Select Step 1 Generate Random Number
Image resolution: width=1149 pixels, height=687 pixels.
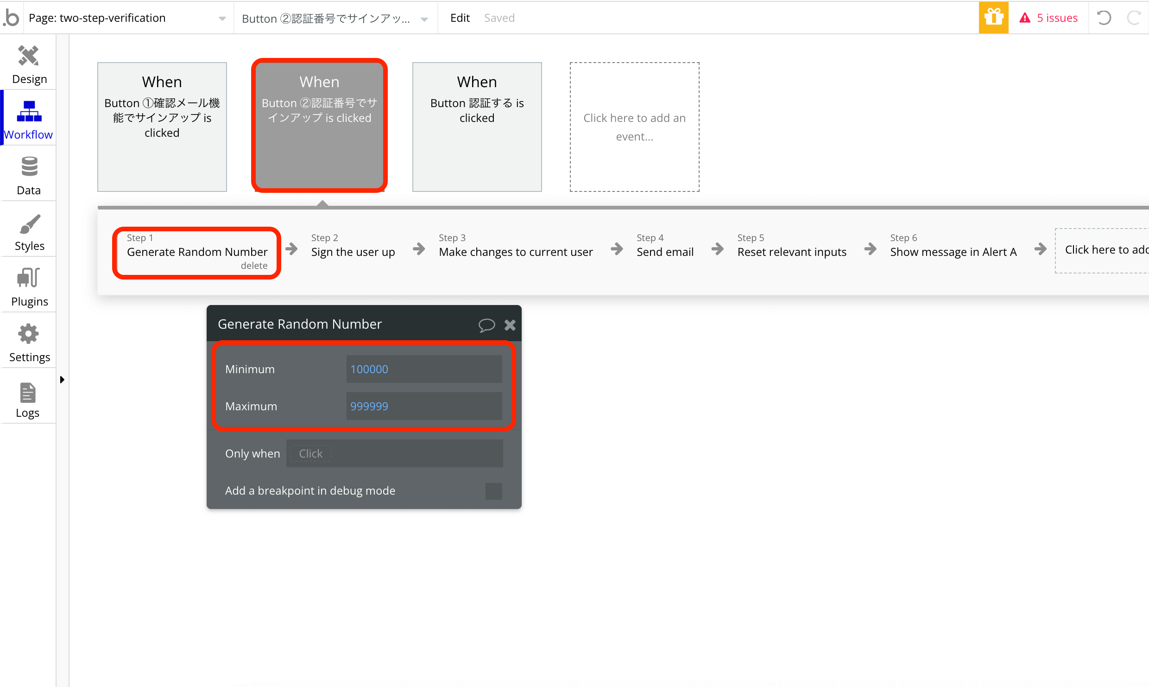point(197,251)
